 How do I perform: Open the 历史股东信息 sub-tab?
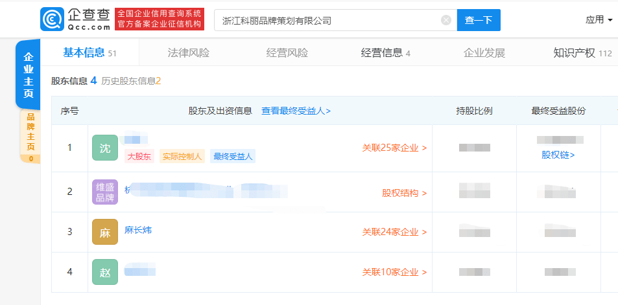(131, 81)
